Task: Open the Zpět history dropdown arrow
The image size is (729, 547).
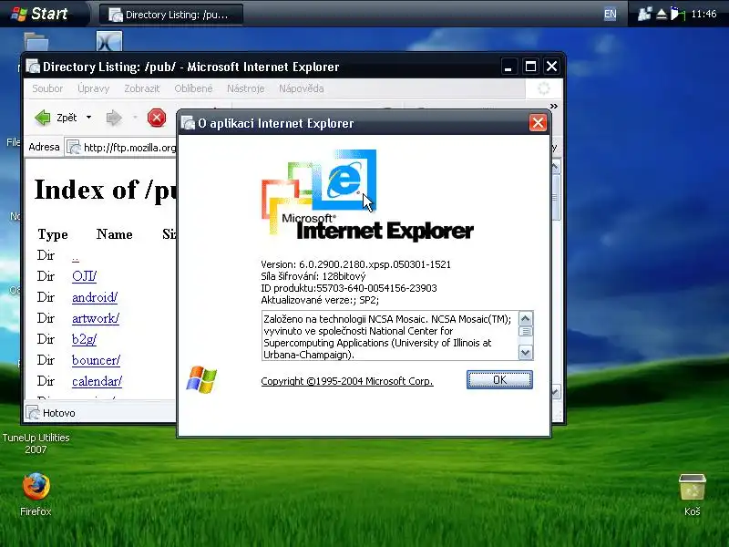Action: click(x=88, y=118)
